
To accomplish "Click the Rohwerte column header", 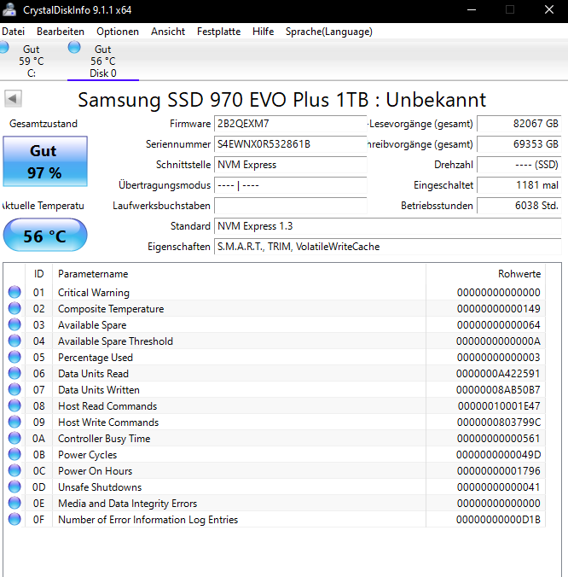I will point(485,274).
